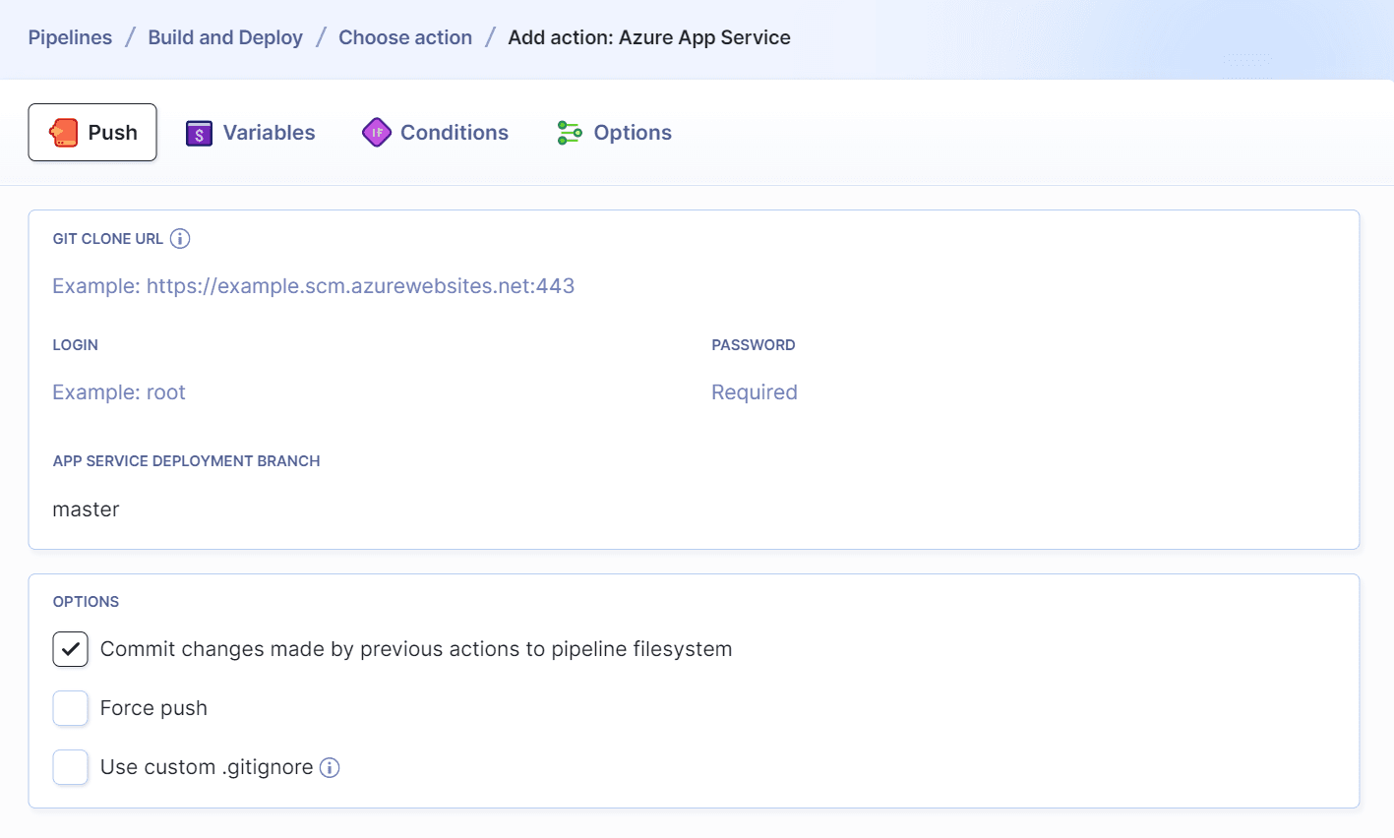Click the Variables dollar sign icon
Image resolution: width=1394 pixels, height=838 pixels.
point(199,132)
